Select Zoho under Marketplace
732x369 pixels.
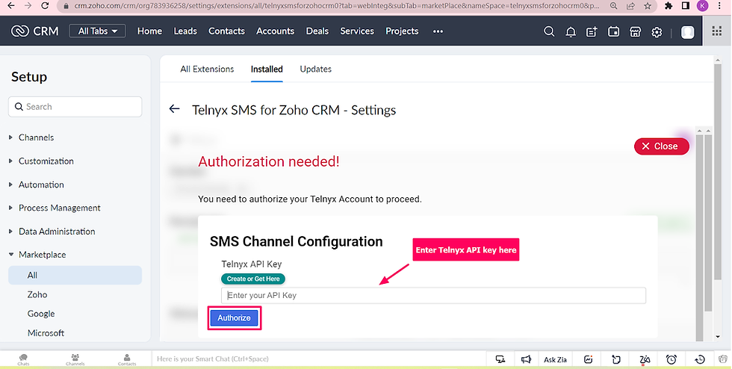(37, 295)
